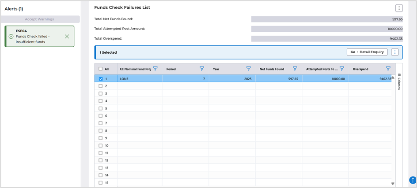Check the row 13 checkbox
This screenshot has width=417, height=188.
point(101,168)
